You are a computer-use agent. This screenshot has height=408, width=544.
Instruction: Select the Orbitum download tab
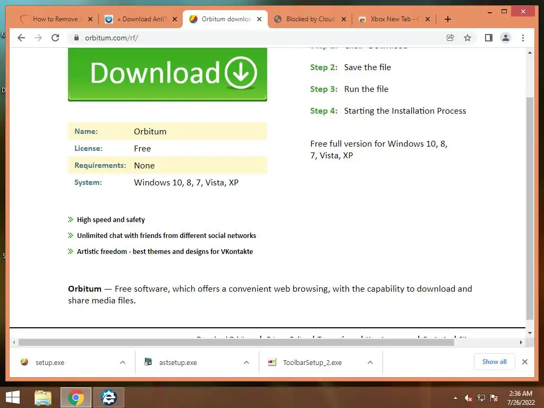point(225,19)
